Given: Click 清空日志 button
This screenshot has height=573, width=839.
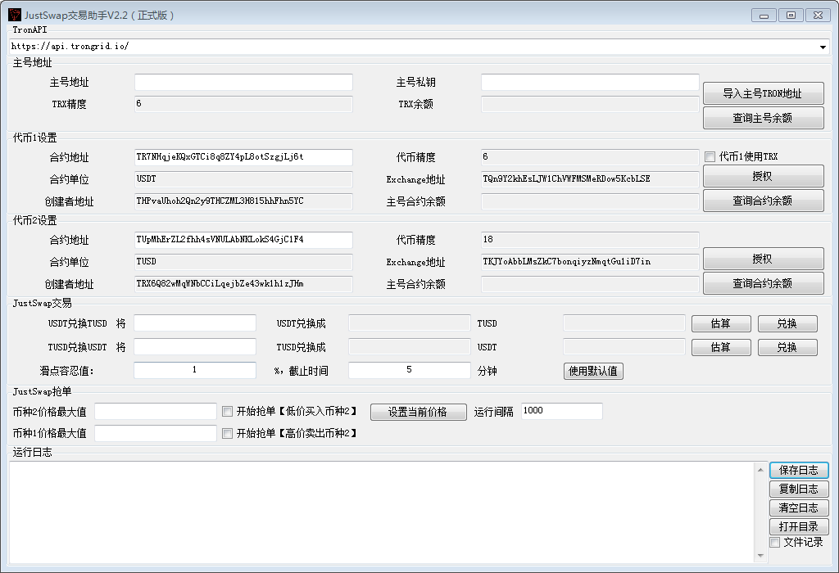Looking at the screenshot, I should [x=799, y=508].
